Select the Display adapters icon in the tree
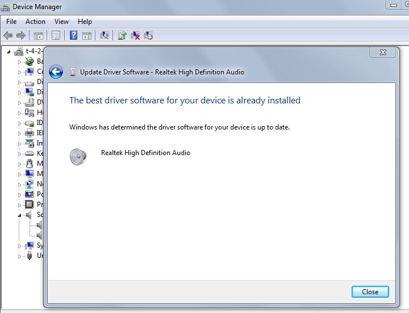The image size is (409, 313). [29, 92]
